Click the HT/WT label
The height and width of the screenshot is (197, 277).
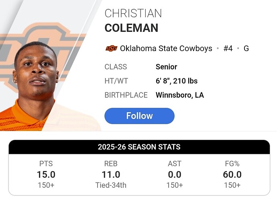tap(116, 81)
